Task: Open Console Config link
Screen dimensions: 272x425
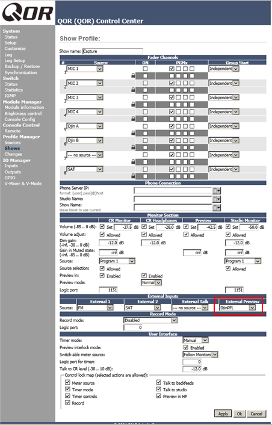Action: [19, 119]
